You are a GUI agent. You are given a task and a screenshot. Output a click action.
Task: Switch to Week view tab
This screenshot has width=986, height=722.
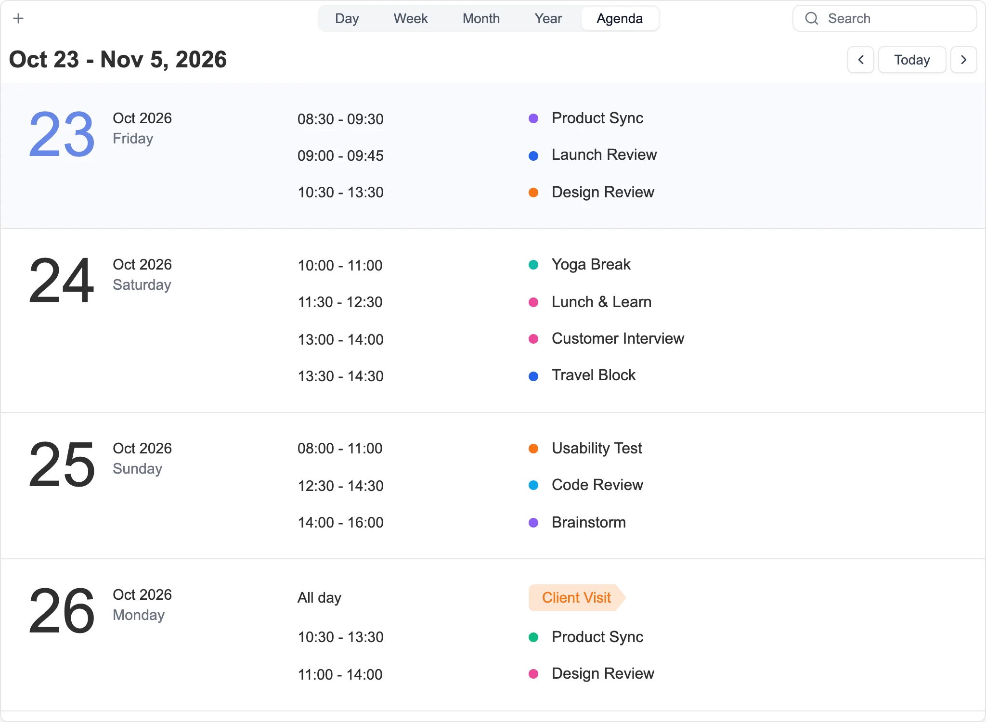tap(411, 18)
